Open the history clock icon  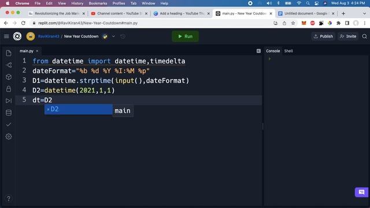pyautogui.click(x=123, y=36)
